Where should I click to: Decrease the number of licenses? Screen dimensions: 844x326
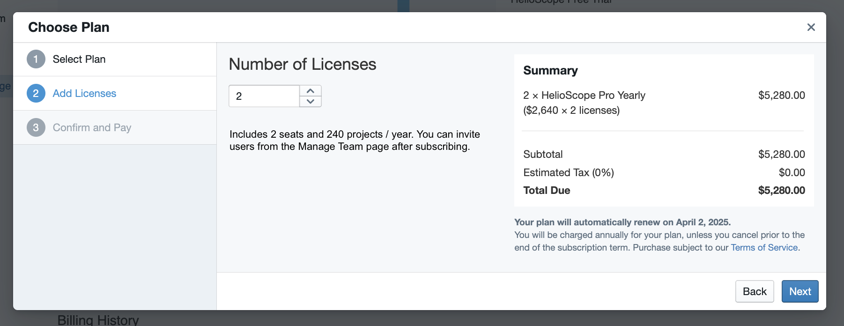coord(310,101)
